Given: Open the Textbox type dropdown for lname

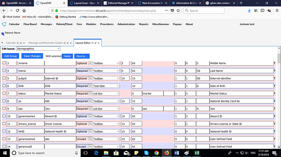Looking at the screenshot, I should click(x=106, y=71).
